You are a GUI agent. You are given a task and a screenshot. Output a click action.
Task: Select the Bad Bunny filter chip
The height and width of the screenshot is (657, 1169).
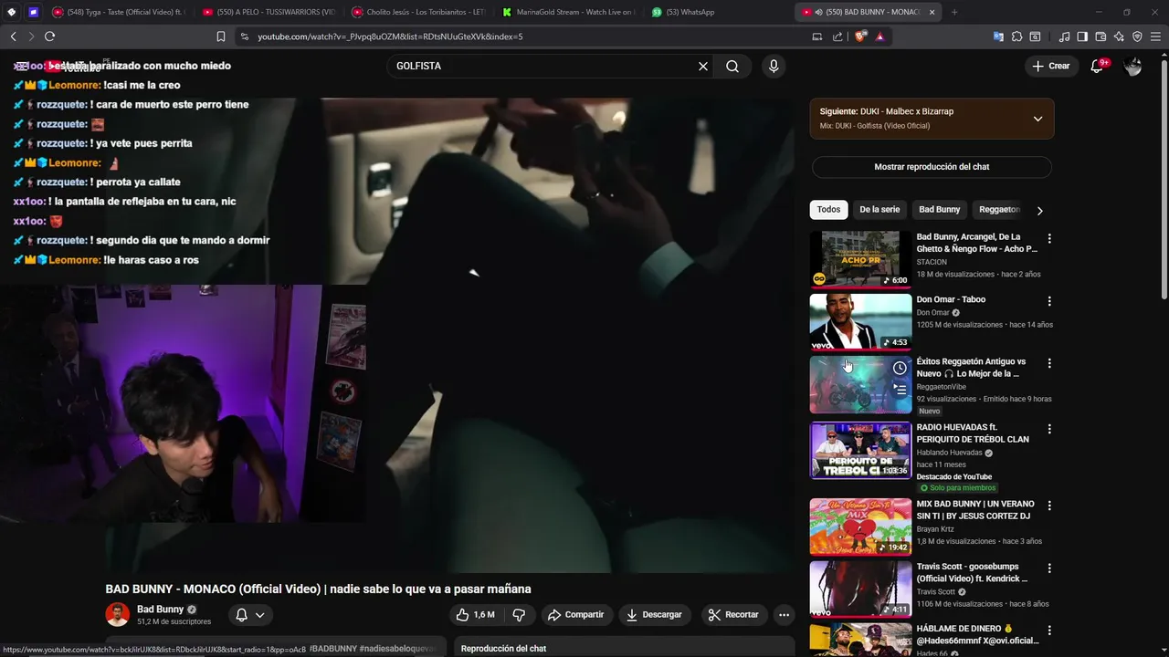tap(939, 210)
